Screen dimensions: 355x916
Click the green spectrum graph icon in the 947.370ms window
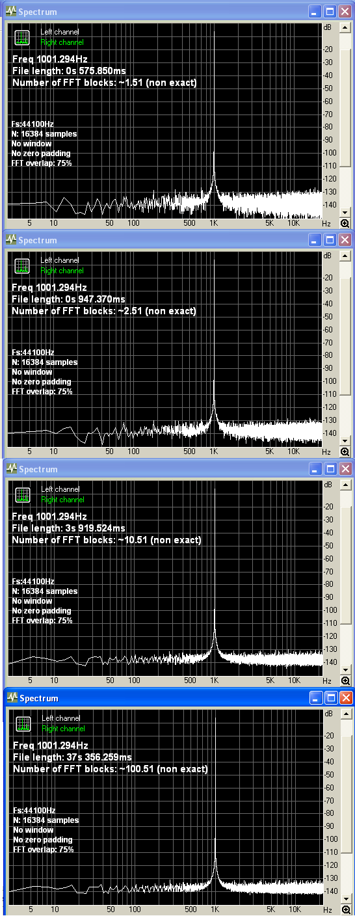[x=22, y=266]
